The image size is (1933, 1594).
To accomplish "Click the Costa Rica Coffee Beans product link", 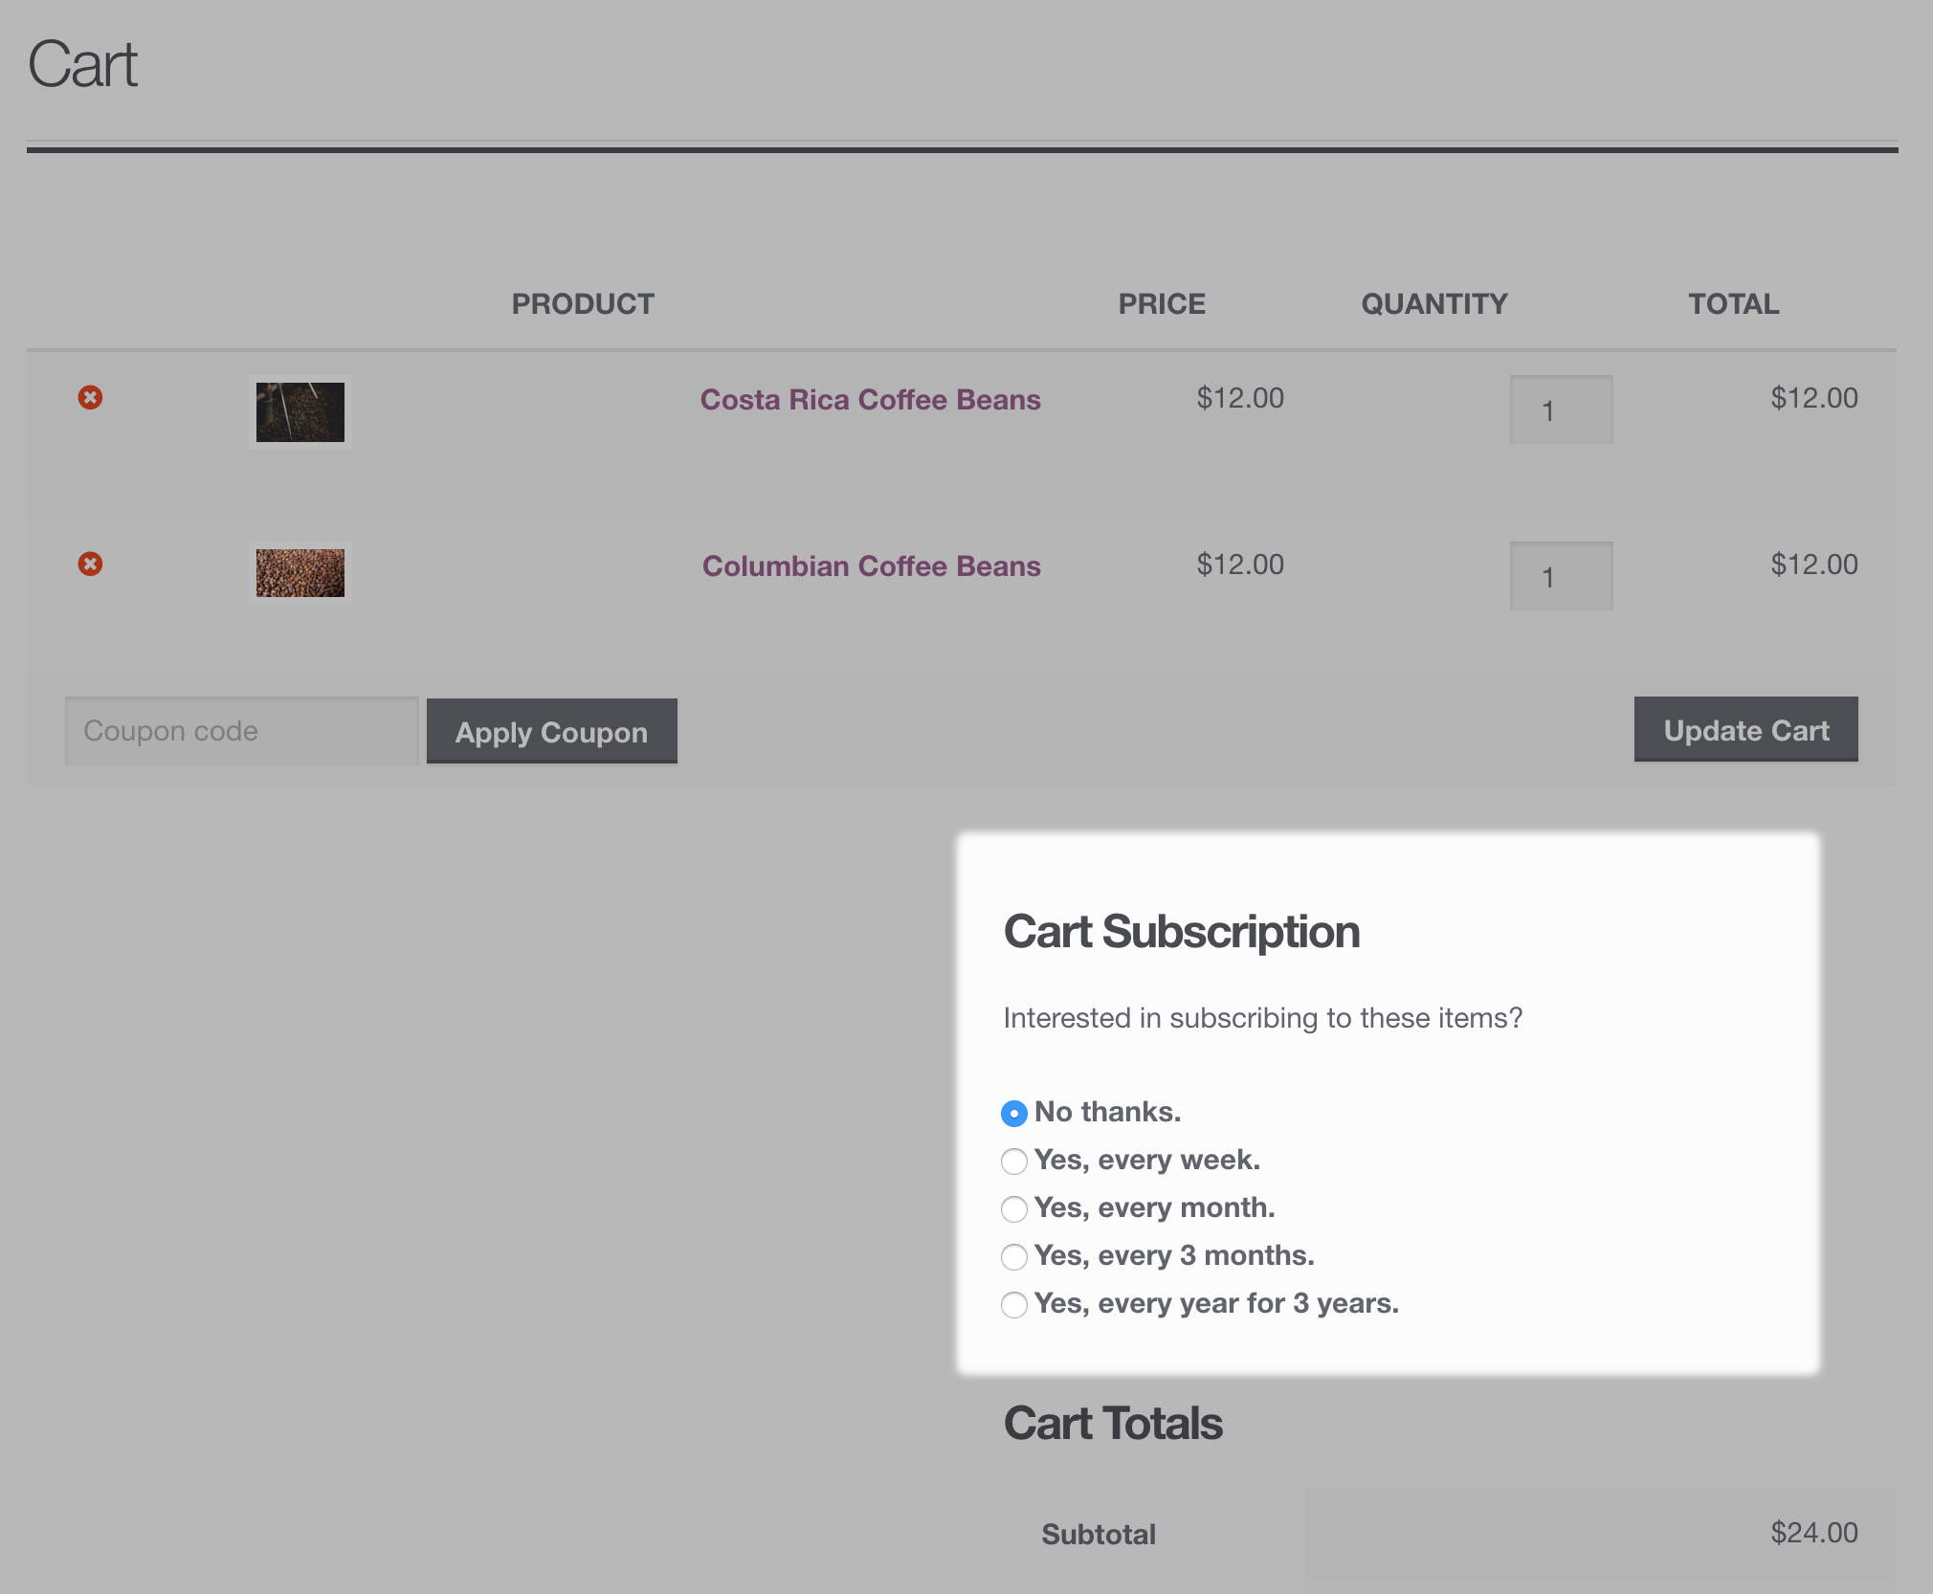I will [x=870, y=396].
